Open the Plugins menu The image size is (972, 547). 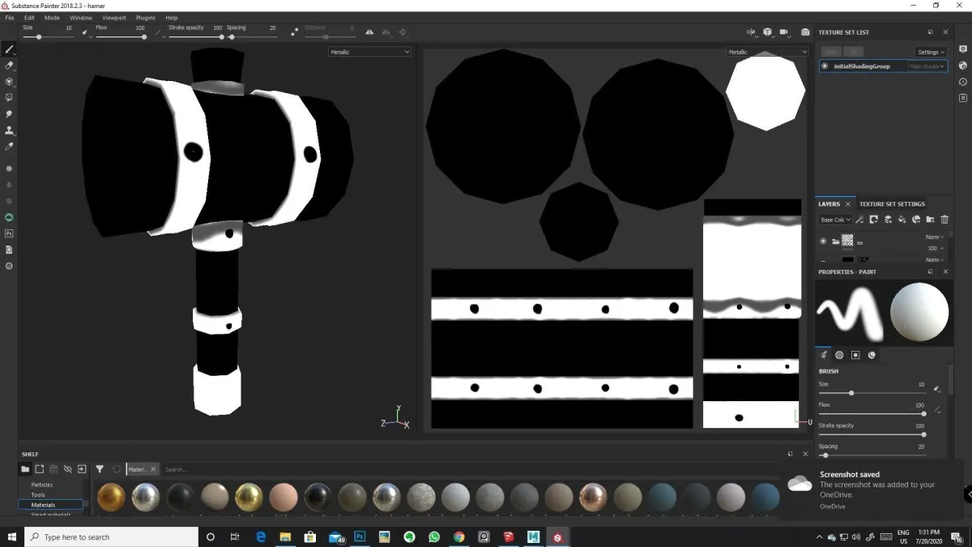pyautogui.click(x=146, y=17)
